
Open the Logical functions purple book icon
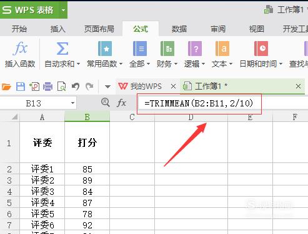click(x=195, y=49)
